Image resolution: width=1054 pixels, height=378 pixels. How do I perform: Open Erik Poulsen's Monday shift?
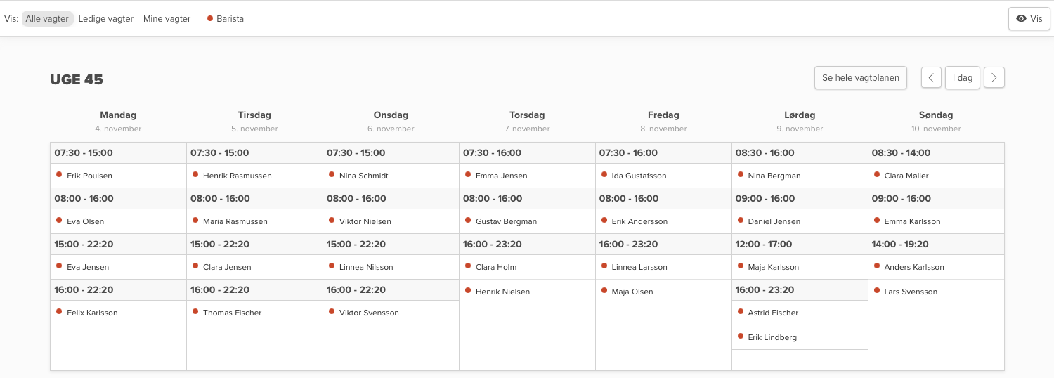click(89, 176)
